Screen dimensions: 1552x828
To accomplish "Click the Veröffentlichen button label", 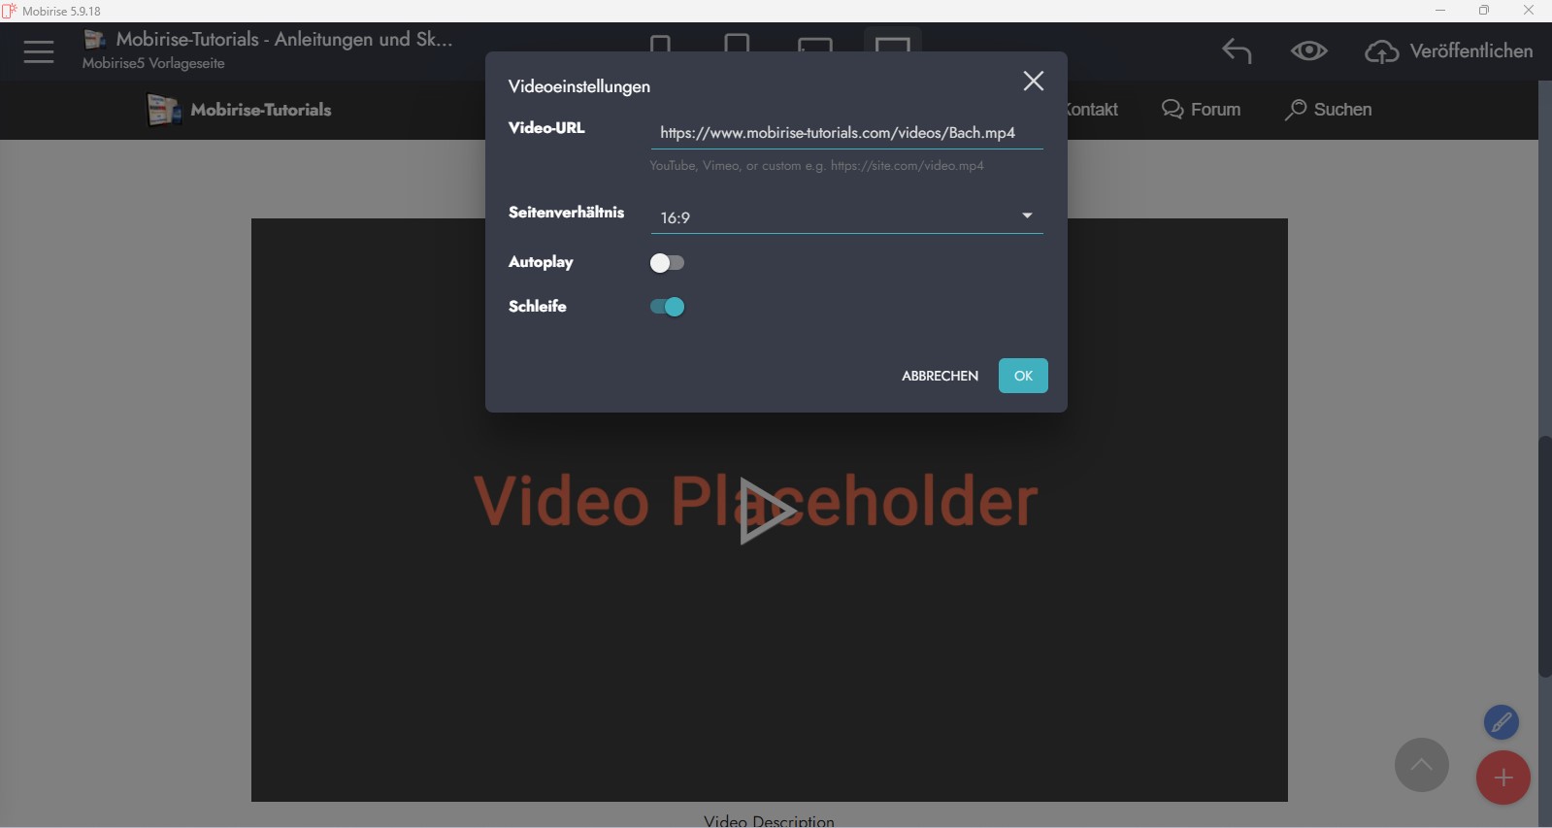I will (1471, 51).
